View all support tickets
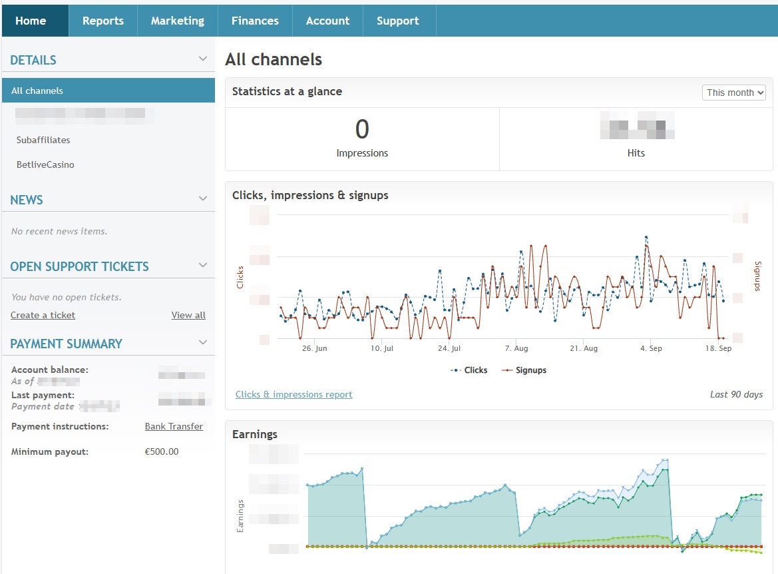Viewport: 778px width, 574px height. coord(188,315)
